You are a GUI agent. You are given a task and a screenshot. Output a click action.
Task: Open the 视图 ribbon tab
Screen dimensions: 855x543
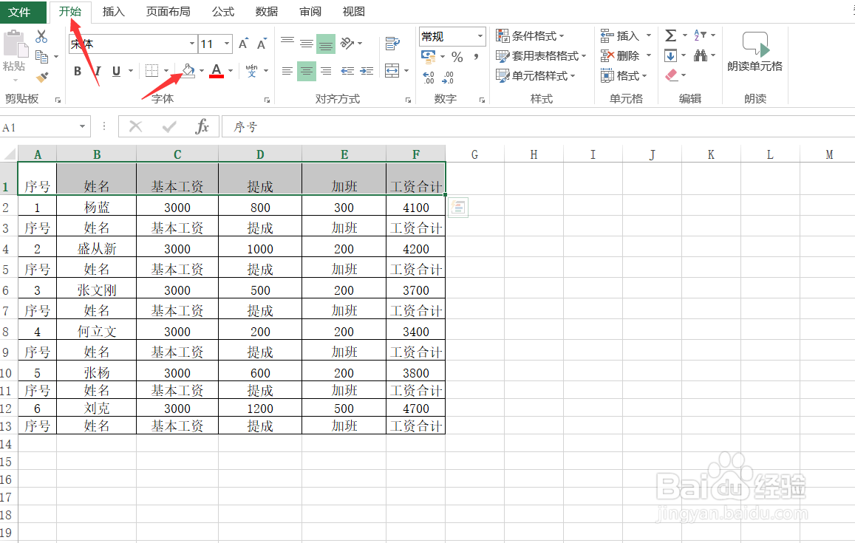pos(353,12)
